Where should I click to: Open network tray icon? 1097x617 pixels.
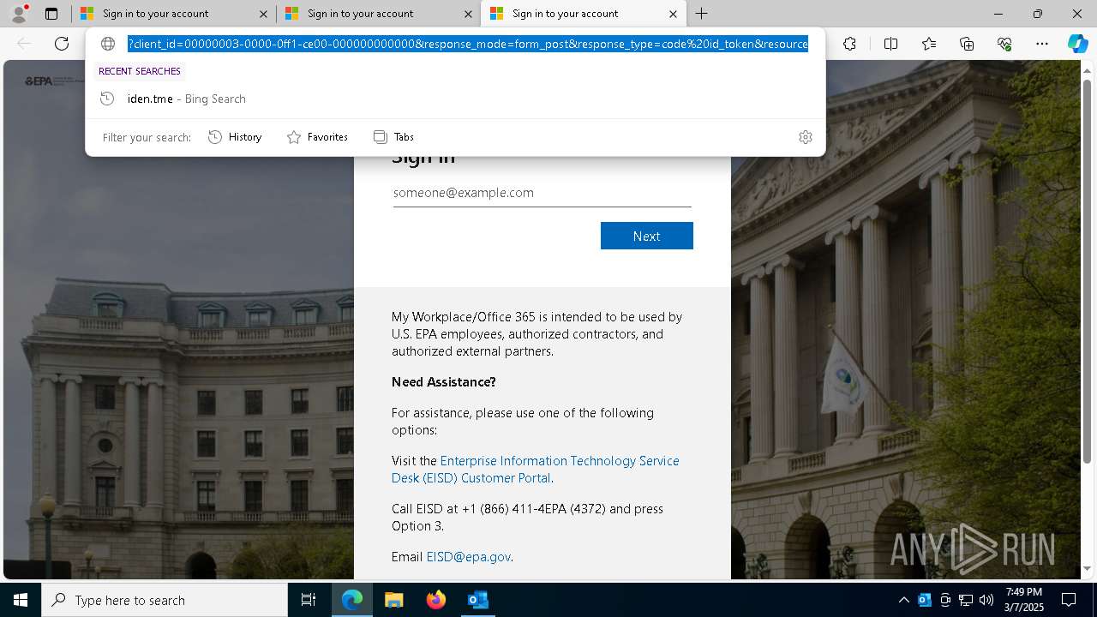pos(966,600)
